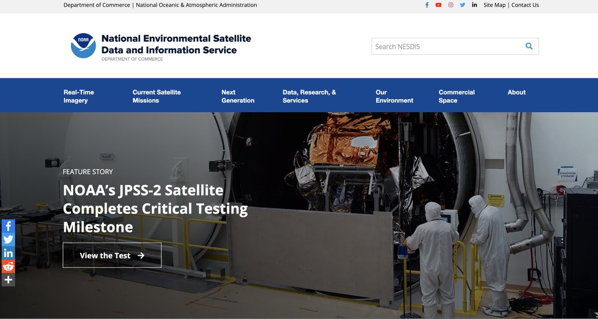Open Commercial Space menu
The width and height of the screenshot is (598, 319).
456,96
